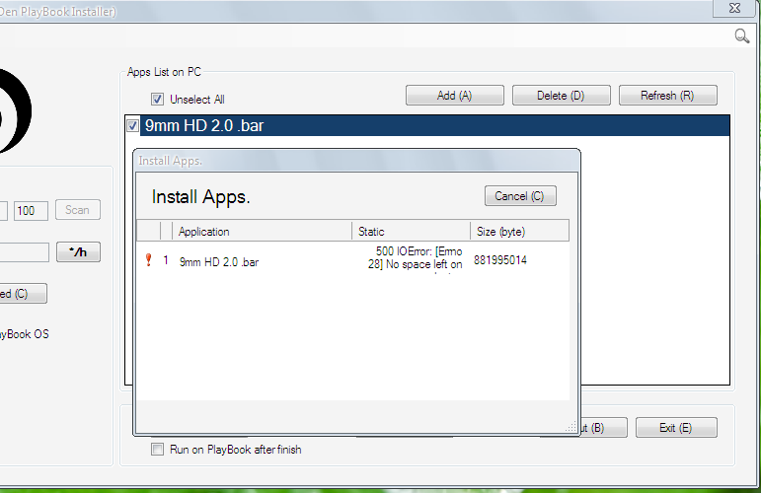Click the Install Apps dialog title bar
The height and width of the screenshot is (493, 761).
[x=356, y=161]
